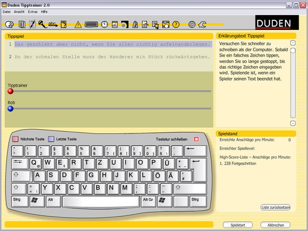Select text line 2 'An der schmalen Stelle'

click(112, 57)
